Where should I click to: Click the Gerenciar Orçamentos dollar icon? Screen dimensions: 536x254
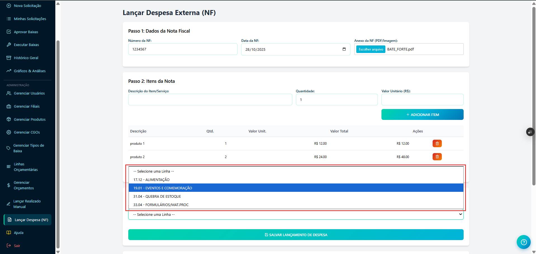click(x=9, y=185)
